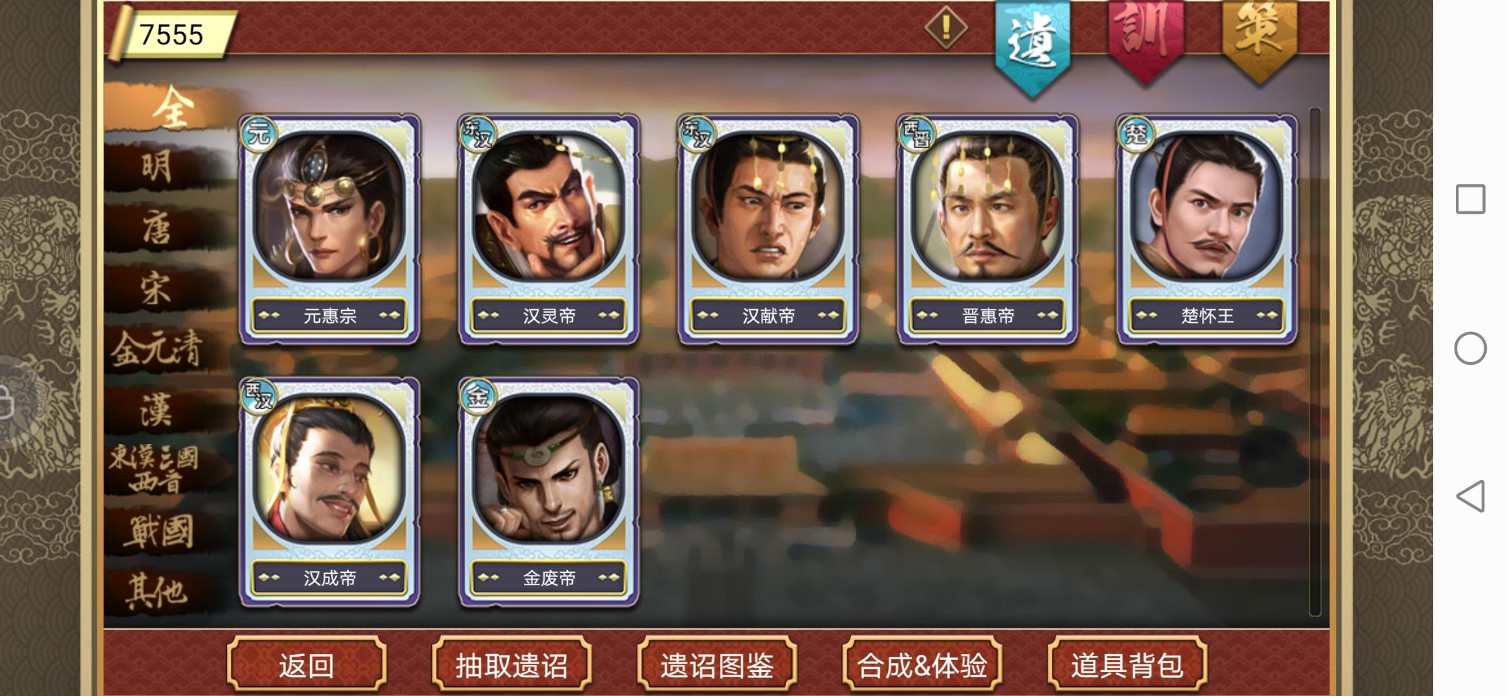Open 道具背包 item backpack

click(x=1127, y=665)
